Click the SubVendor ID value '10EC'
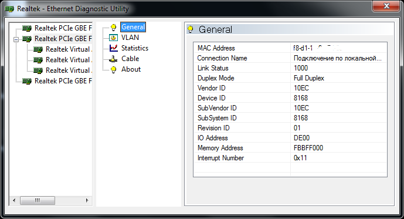The image size is (404, 219). click(338, 108)
